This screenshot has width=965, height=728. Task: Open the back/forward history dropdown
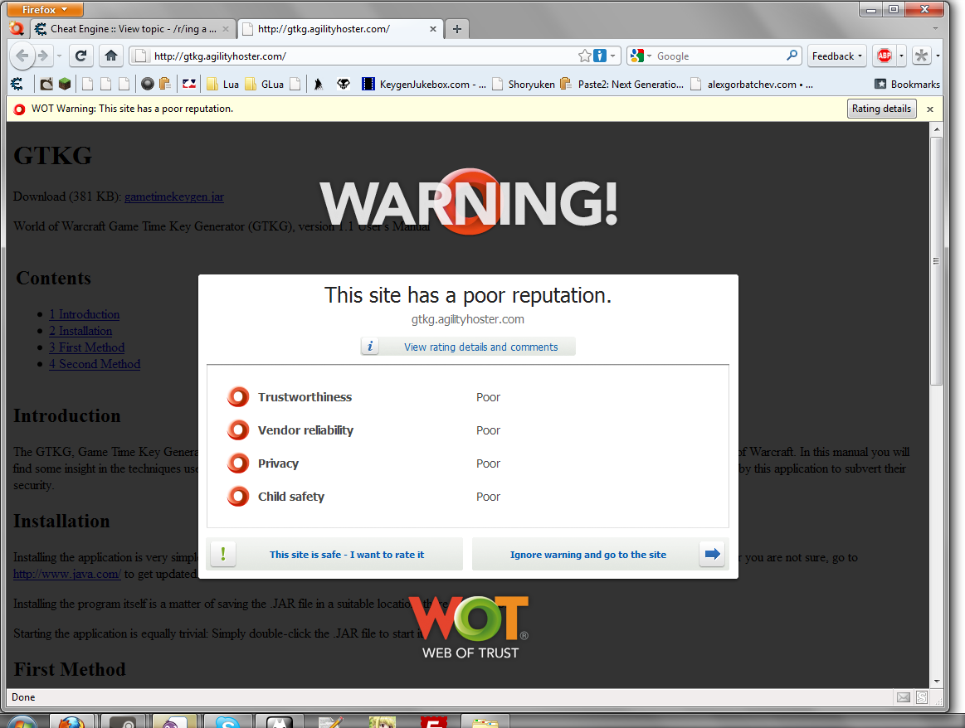(59, 56)
